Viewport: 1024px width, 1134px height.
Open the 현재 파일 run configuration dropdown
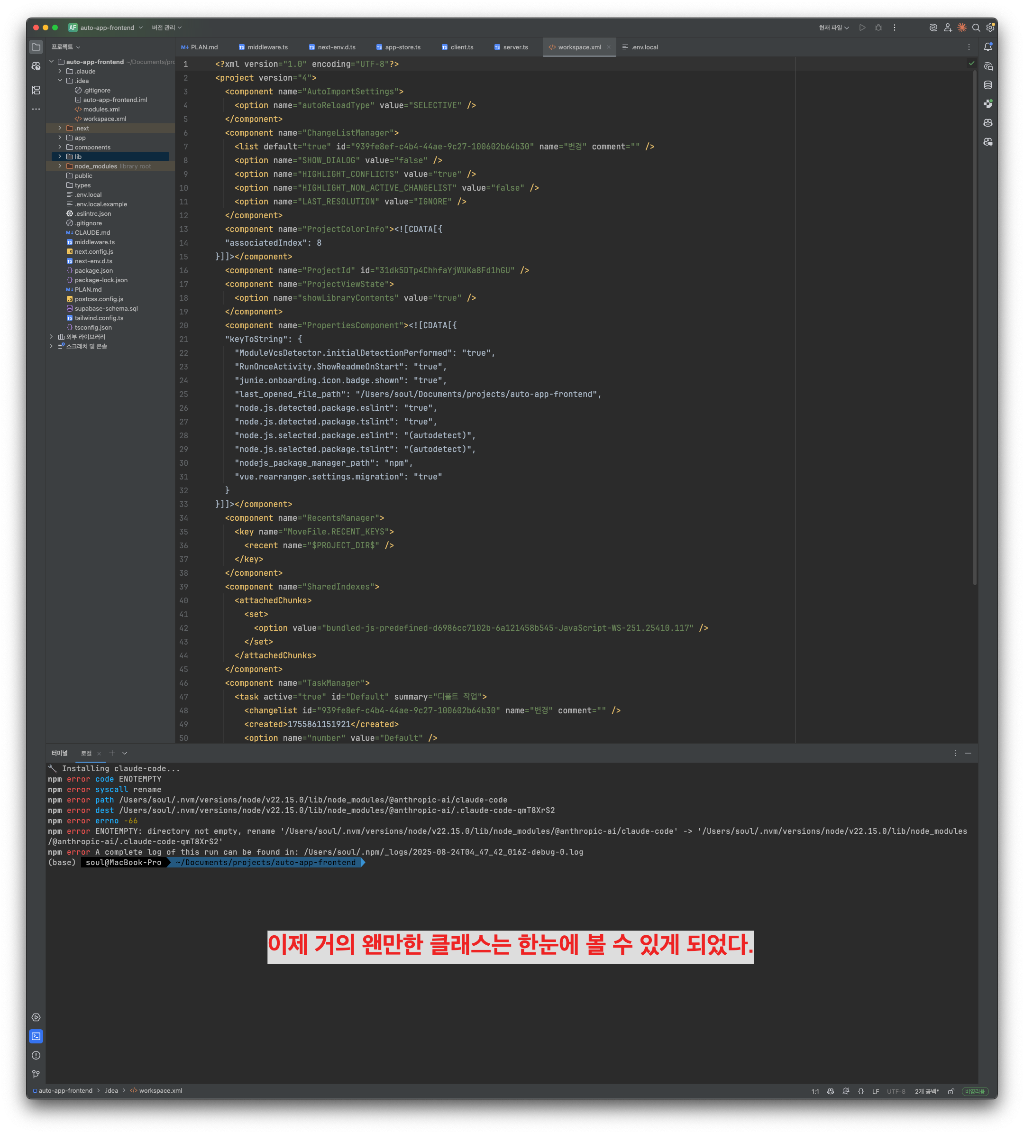(833, 28)
